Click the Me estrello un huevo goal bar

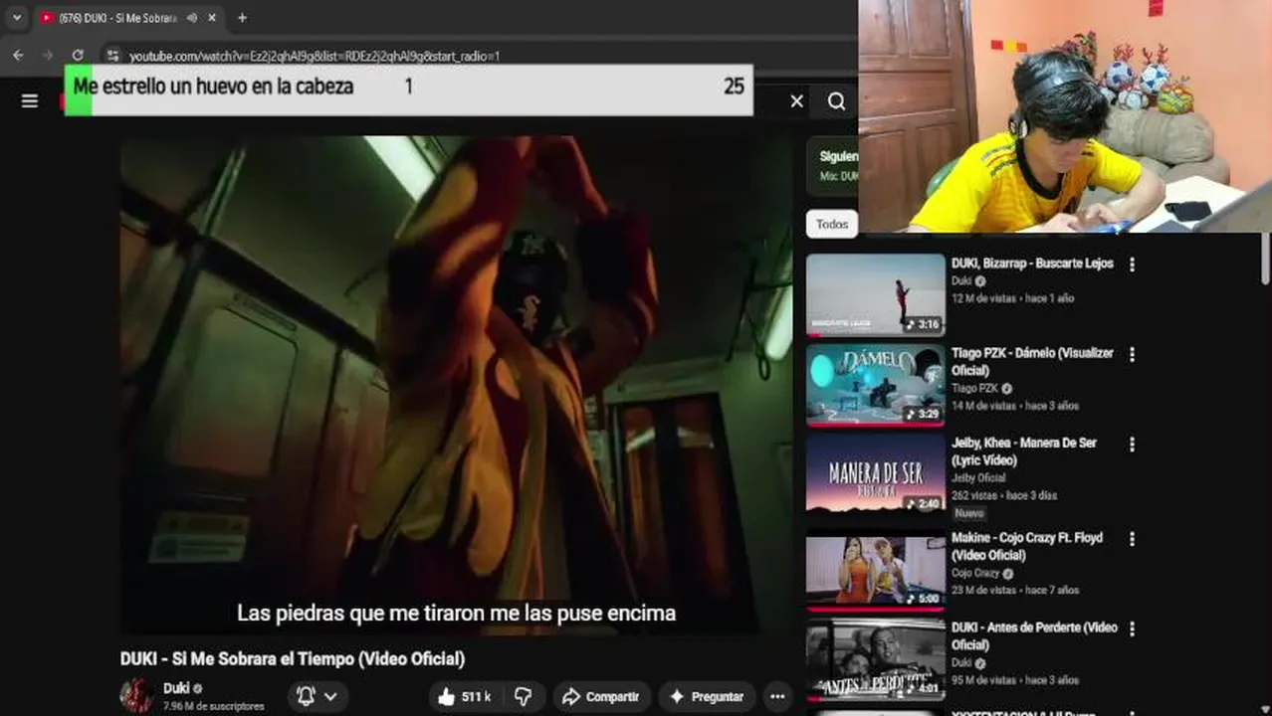click(x=409, y=89)
